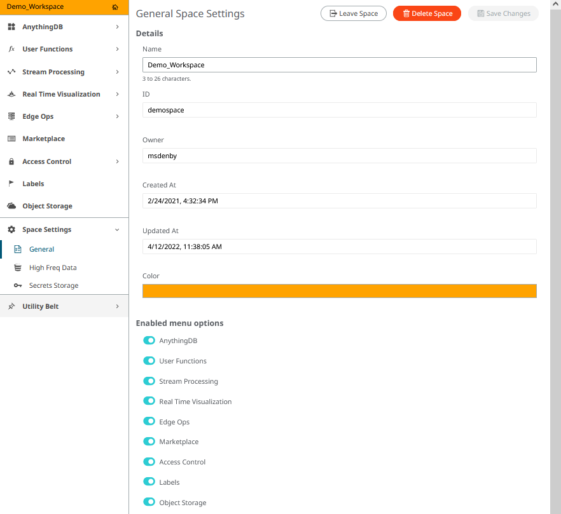Click the AnythingDB grid icon in sidebar
Viewport: 561px width, 514px height.
click(11, 27)
